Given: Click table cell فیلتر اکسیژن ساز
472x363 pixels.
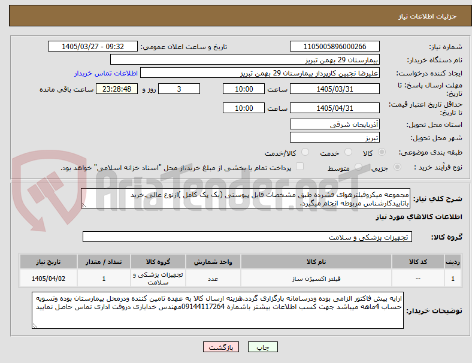Looking at the screenshot, I should click(316, 279).
